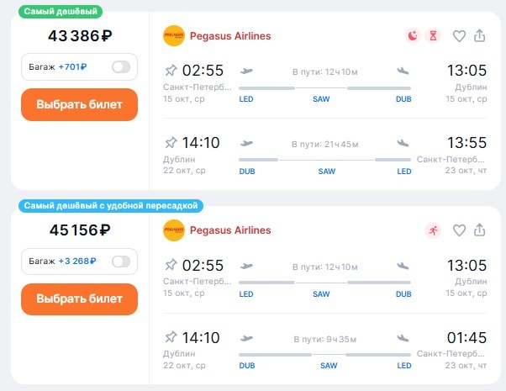Pin the 02:55 outbound flight in the second ticket

point(171,264)
